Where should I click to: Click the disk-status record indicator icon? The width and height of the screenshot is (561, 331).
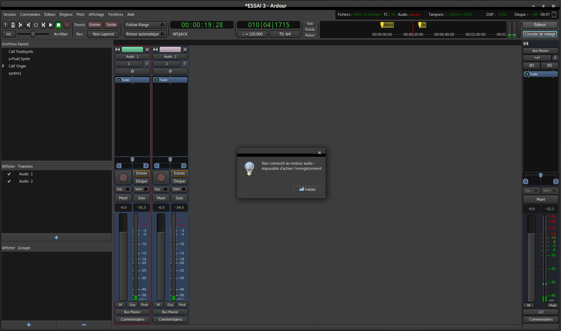click(x=554, y=15)
